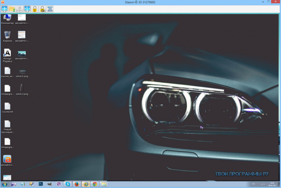This screenshot has height=188, width=281.
Task: Click the Photoshop taskbar icon
Action: (x=41, y=184)
